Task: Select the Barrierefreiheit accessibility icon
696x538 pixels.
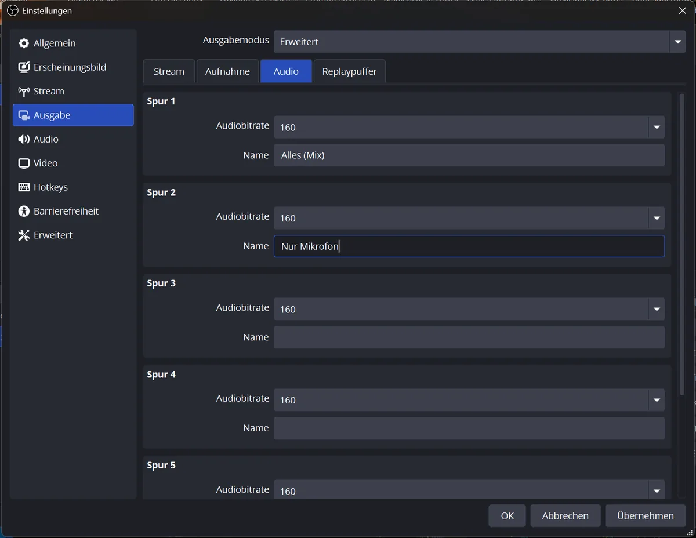Action: (24, 212)
